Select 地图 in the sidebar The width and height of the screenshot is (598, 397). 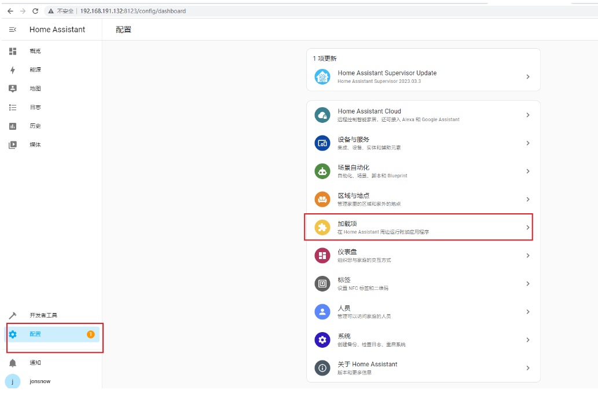[35, 88]
